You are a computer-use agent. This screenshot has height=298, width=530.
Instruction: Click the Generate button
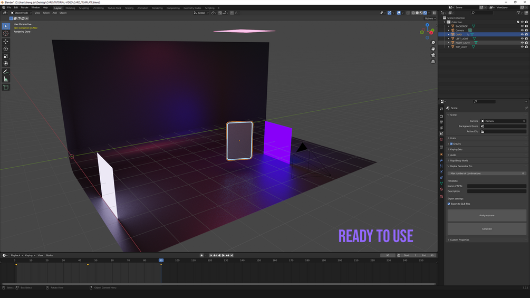487,229
